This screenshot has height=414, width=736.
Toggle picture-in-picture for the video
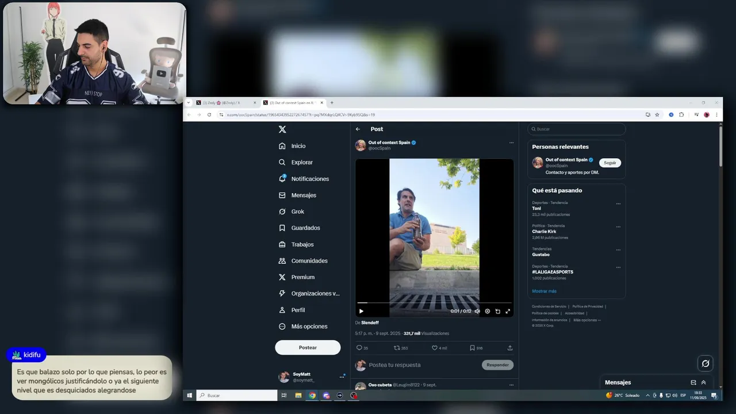pos(497,311)
